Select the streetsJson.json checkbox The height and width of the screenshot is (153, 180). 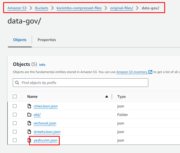pos(15,132)
